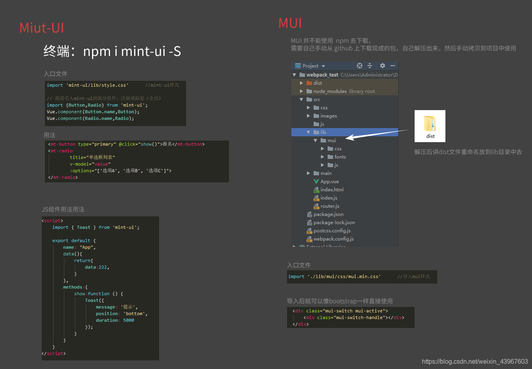The width and height of the screenshot is (532, 369).
Task: Expand the node_modules folder arrow
Action: tap(301, 91)
